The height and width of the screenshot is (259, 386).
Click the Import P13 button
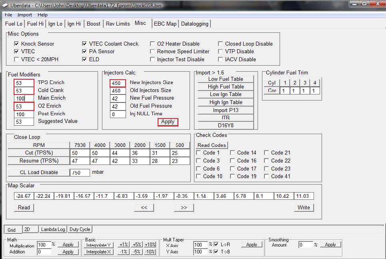pos(226,110)
